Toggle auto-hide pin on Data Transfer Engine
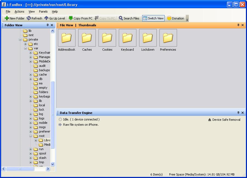The image size is (247, 178). (x=238, y=113)
